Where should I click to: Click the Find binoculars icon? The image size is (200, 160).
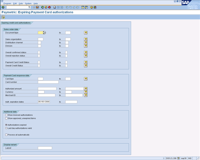58,7
